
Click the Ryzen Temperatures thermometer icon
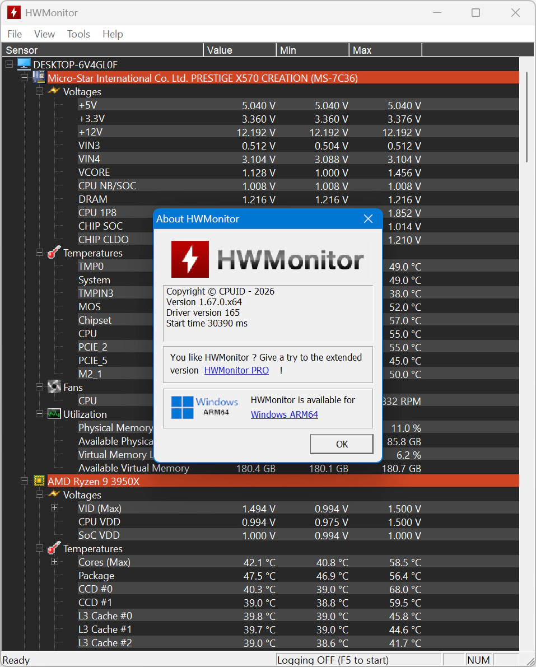pos(54,548)
